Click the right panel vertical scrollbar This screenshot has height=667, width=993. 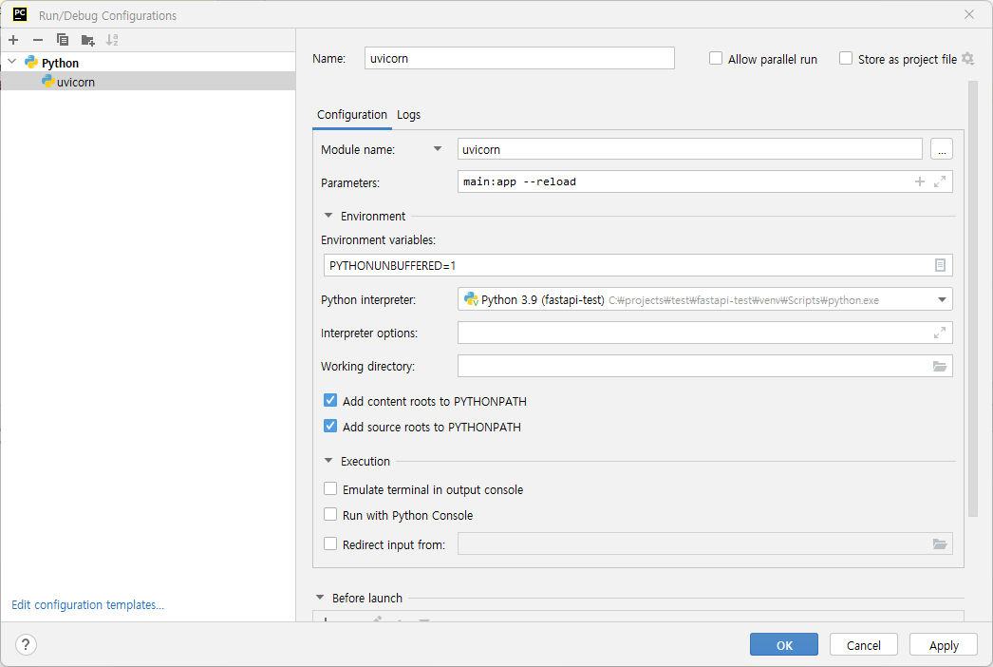973,298
